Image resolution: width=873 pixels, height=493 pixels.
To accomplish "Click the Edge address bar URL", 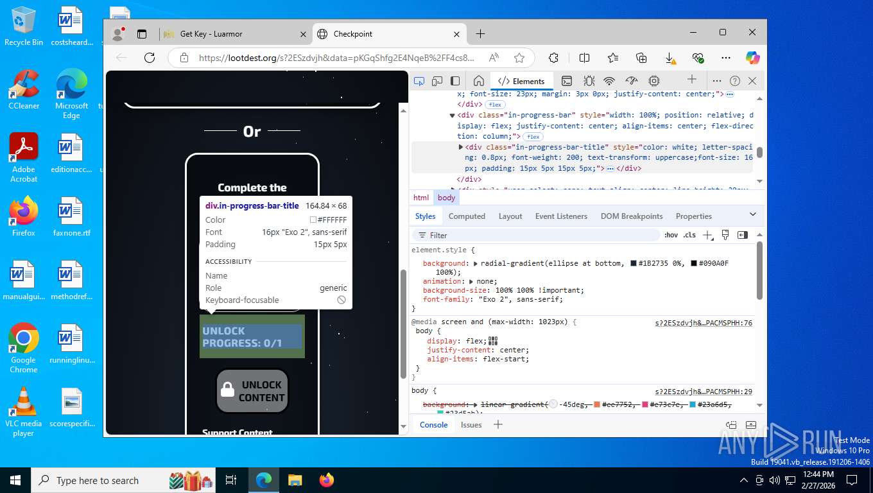I will [337, 58].
